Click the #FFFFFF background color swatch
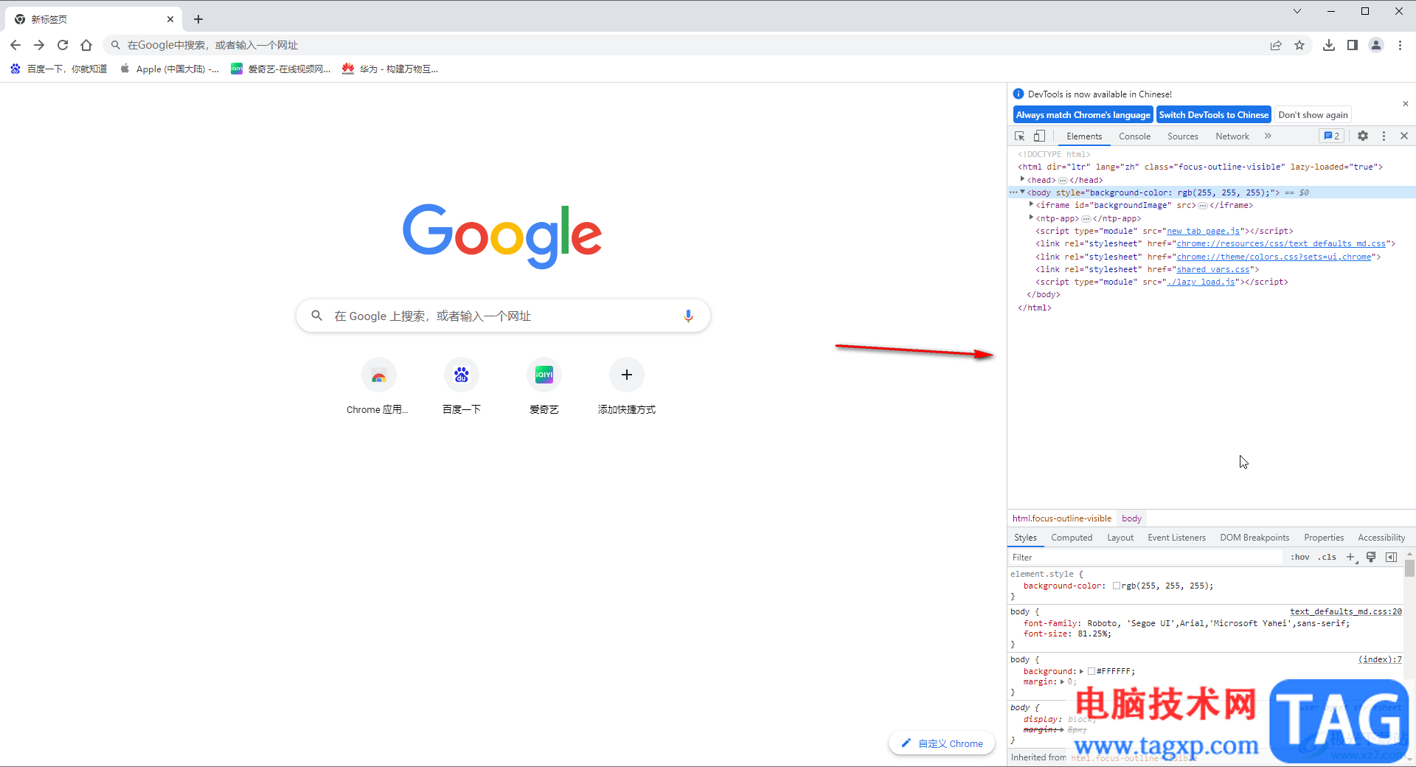The height and width of the screenshot is (767, 1416). [1091, 671]
